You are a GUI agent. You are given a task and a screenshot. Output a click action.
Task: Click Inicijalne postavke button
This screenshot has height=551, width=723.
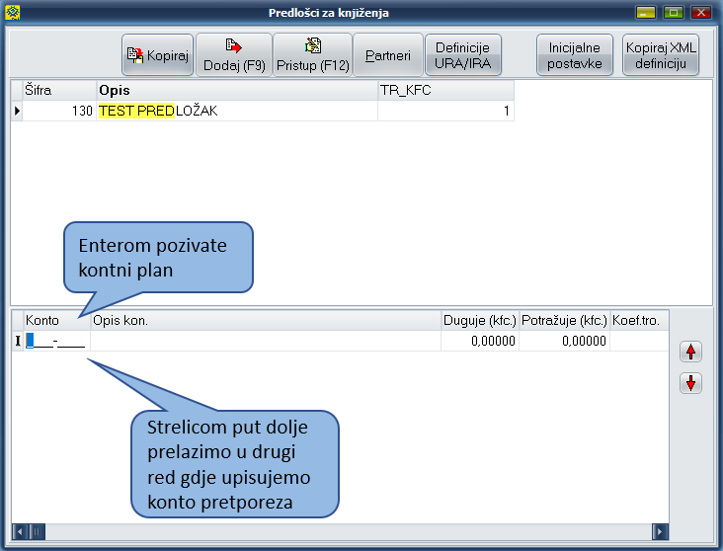573,55
